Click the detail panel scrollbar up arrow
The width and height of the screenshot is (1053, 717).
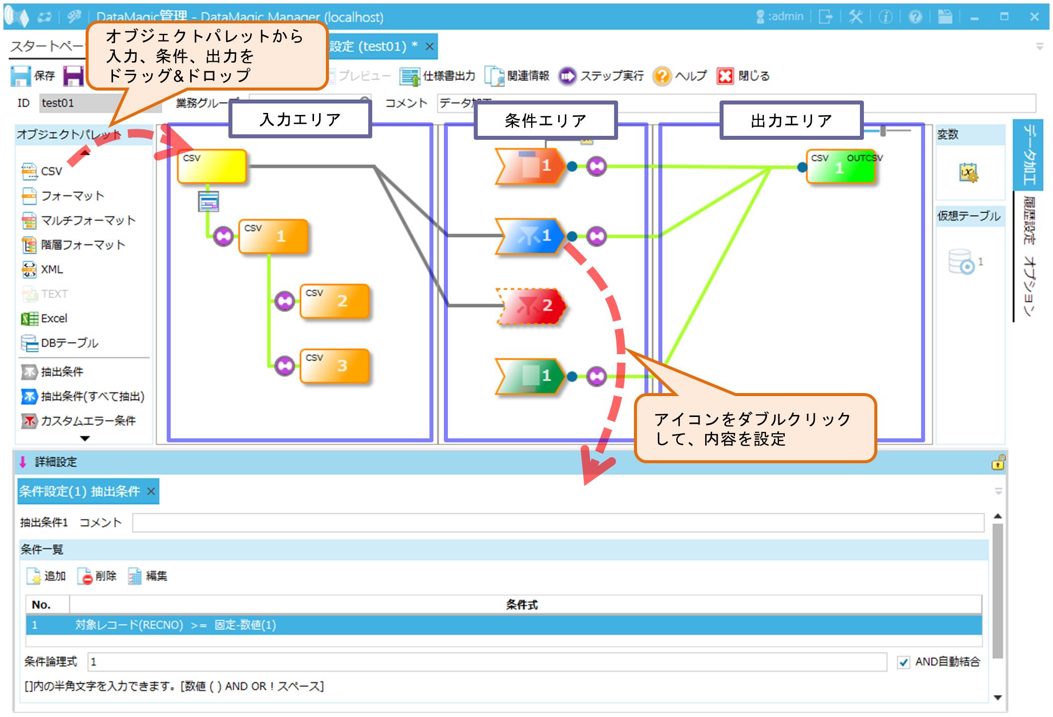pos(997,516)
